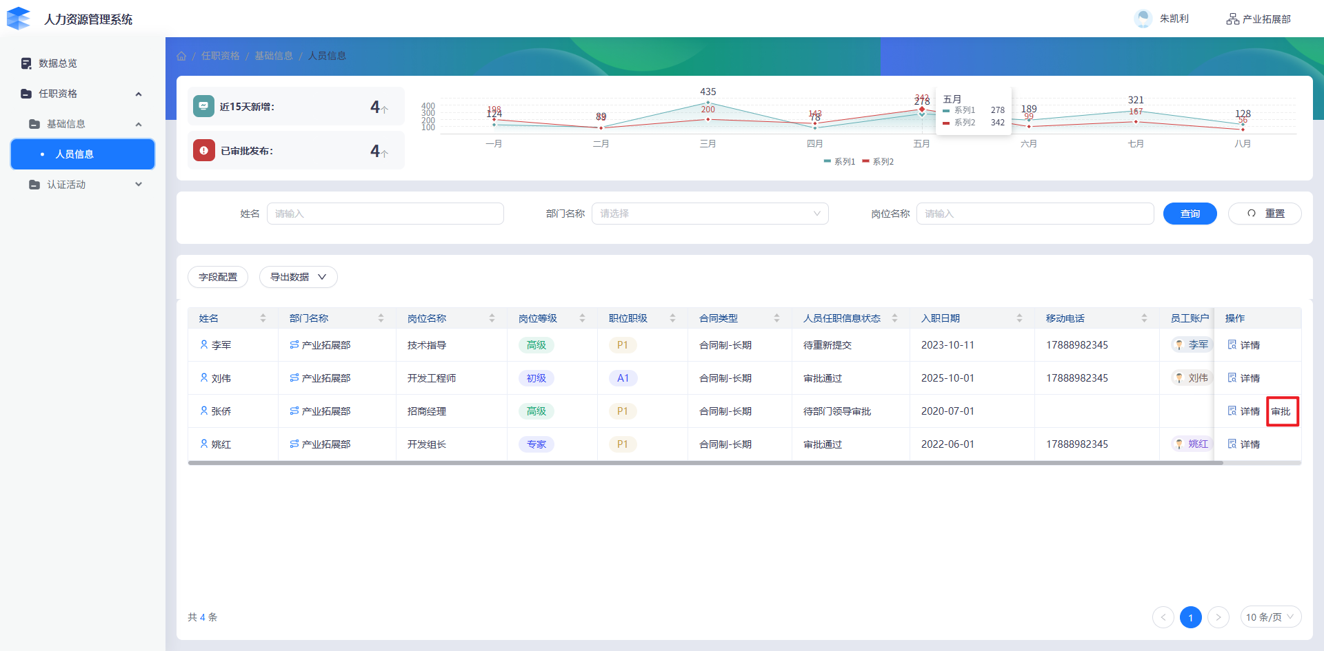Click the department icon in 姚红's row
Viewport: 1324px width, 651px height.
(294, 444)
